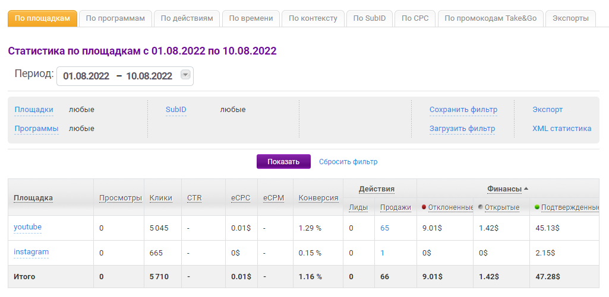This screenshot has width=609, height=297.
Task: Click the XML статистика link
Action: pos(561,129)
